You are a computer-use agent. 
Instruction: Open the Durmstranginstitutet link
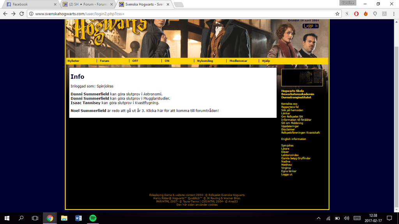(296, 97)
